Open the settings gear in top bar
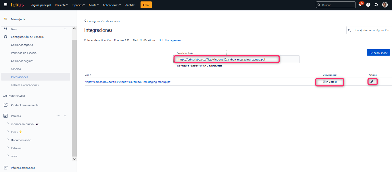392x172 pixels. pos(376,5)
